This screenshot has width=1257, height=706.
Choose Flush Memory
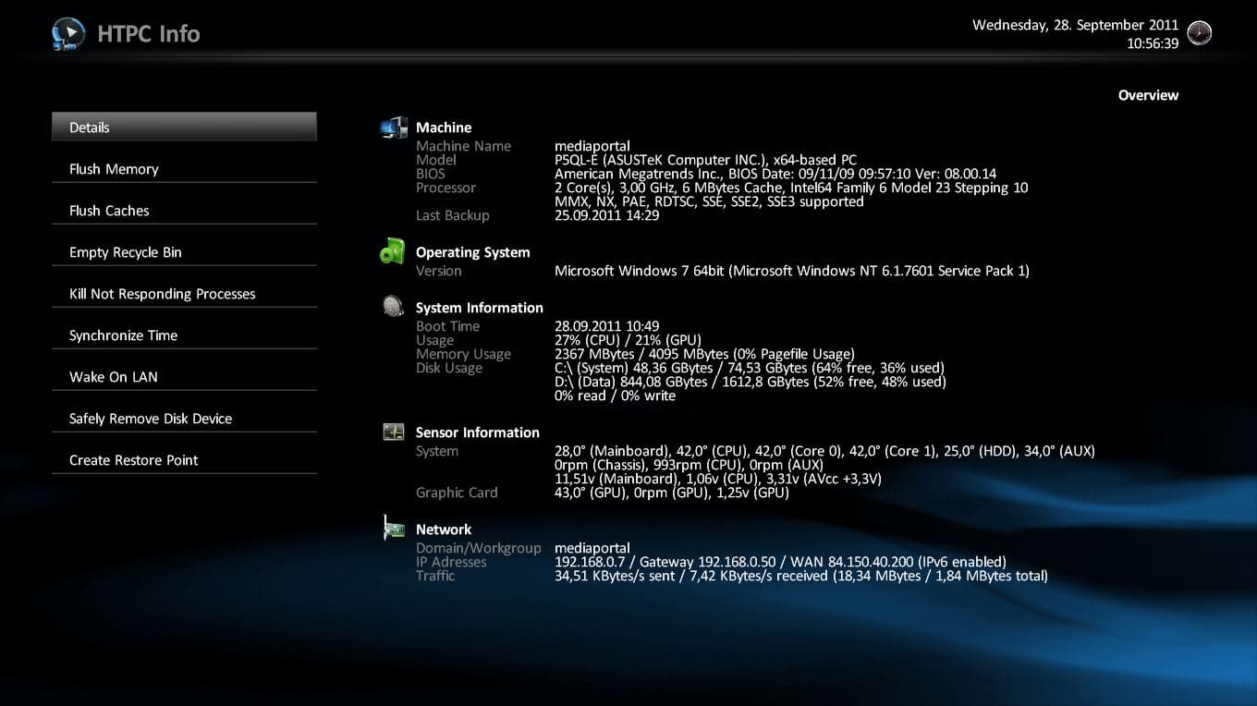pyautogui.click(x=184, y=169)
